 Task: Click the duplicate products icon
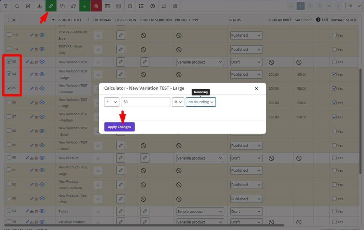pyautogui.click(x=62, y=6)
